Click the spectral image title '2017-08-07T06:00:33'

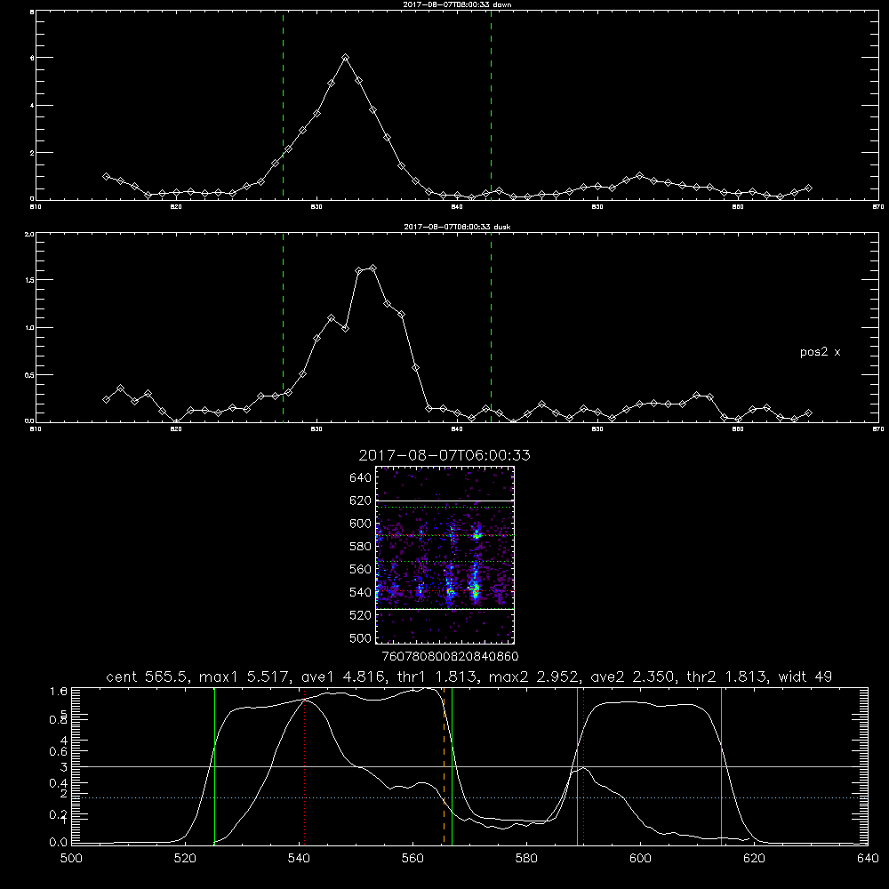tap(444, 455)
